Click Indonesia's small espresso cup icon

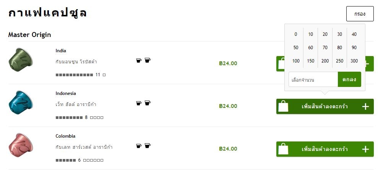click(x=139, y=103)
